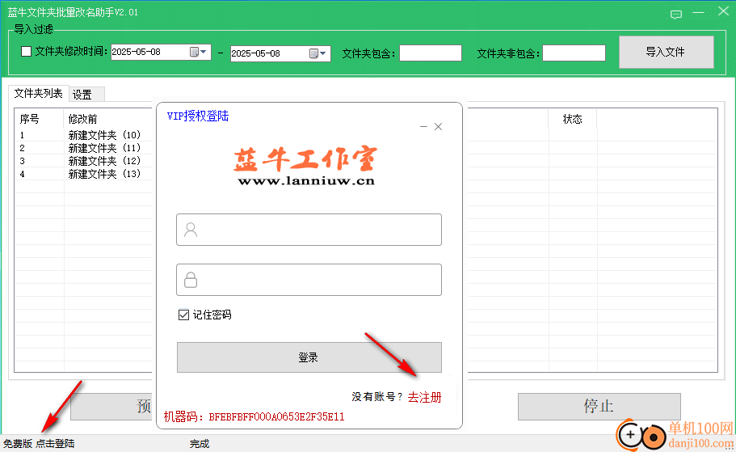Click the user icon in username field
This screenshot has width=736, height=452.
(x=191, y=230)
